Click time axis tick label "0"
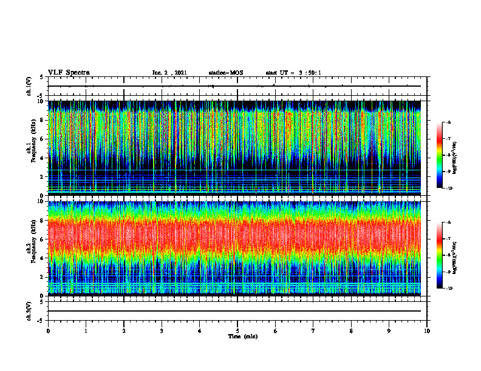481x371 pixels. (x=48, y=331)
